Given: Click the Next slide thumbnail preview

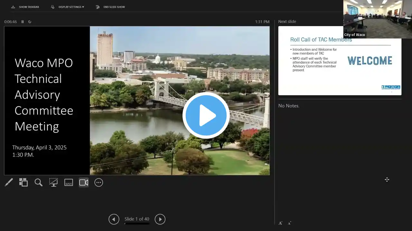Looking at the screenshot, I should tap(340, 61).
